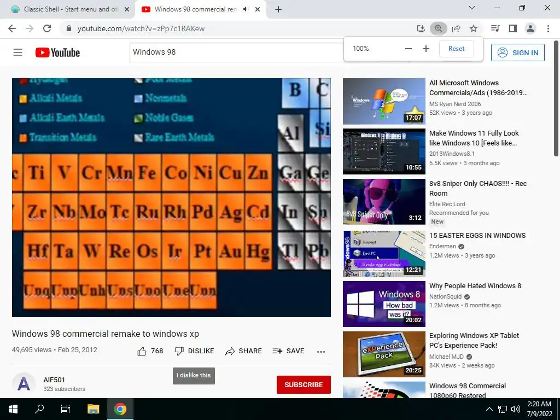
Task: Click the Michael MJD channel name
Action: tap(446, 357)
